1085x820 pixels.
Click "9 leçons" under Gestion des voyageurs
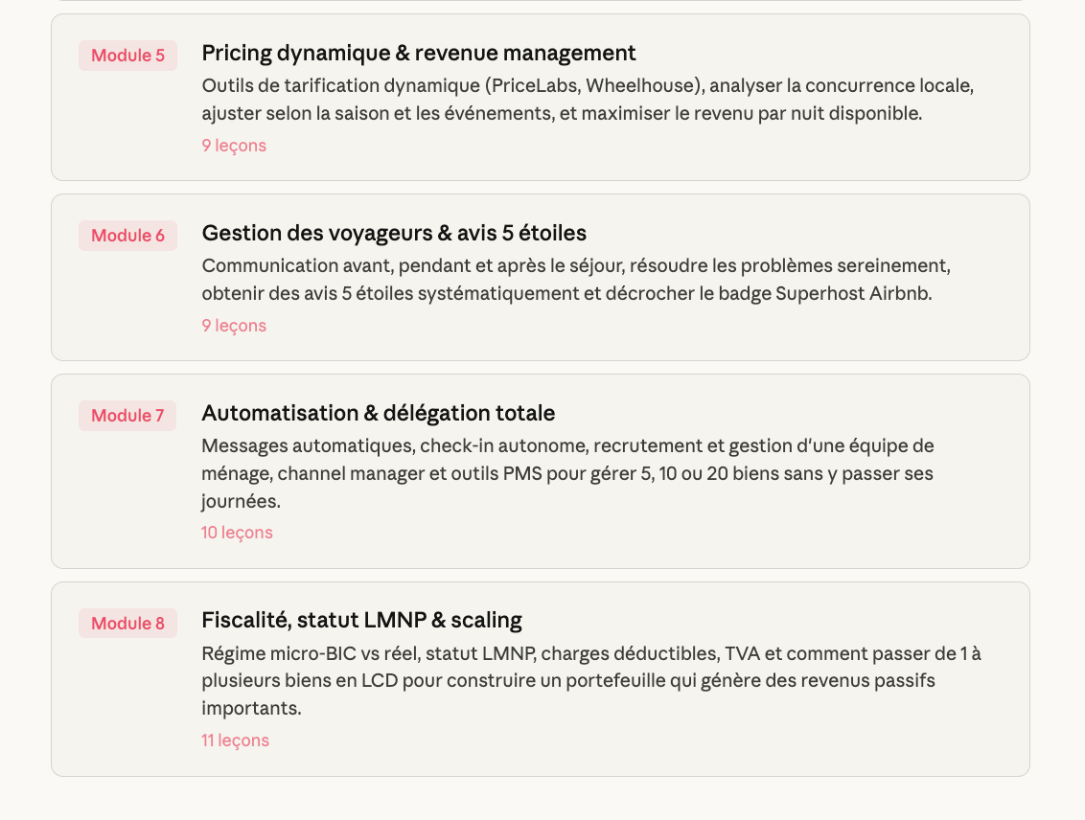[234, 326]
